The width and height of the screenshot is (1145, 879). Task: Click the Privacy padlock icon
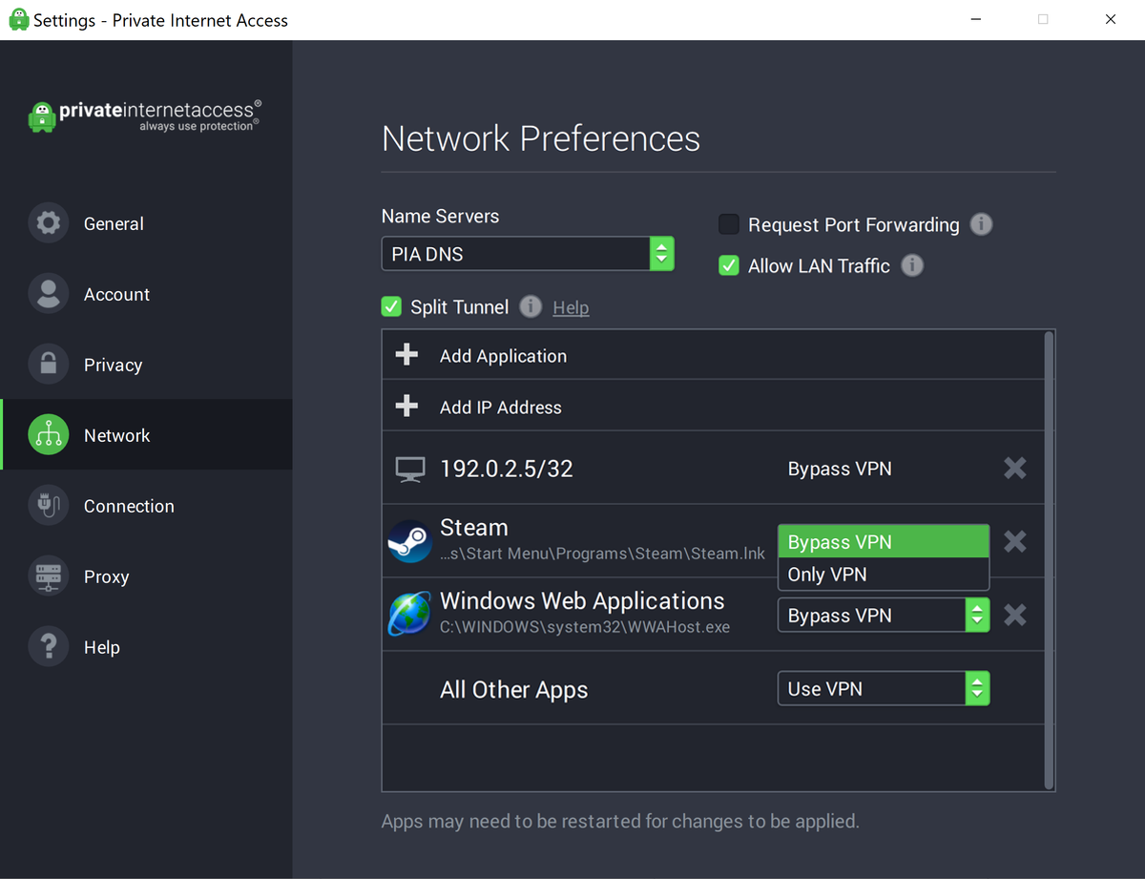tap(48, 365)
